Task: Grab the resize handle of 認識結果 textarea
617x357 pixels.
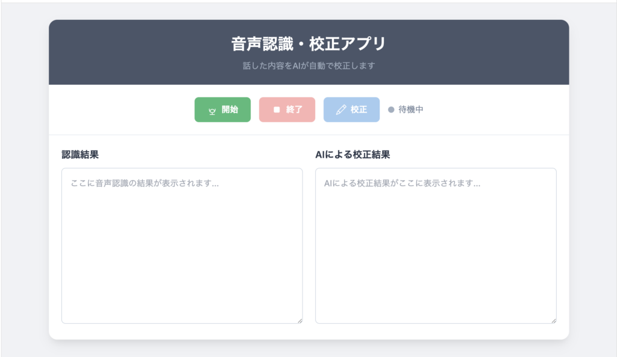Action: point(299,320)
